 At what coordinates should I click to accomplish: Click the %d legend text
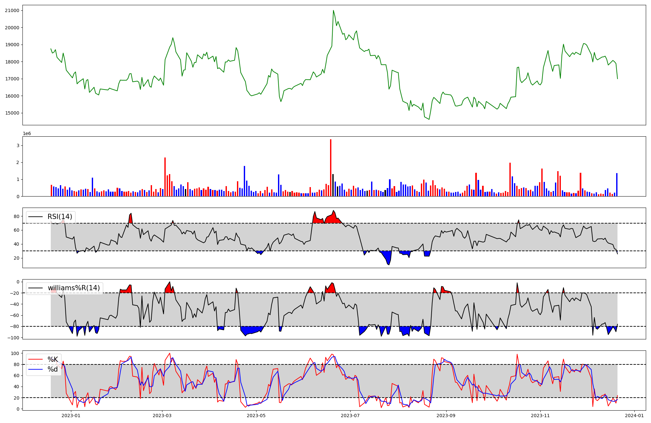[x=53, y=370]
